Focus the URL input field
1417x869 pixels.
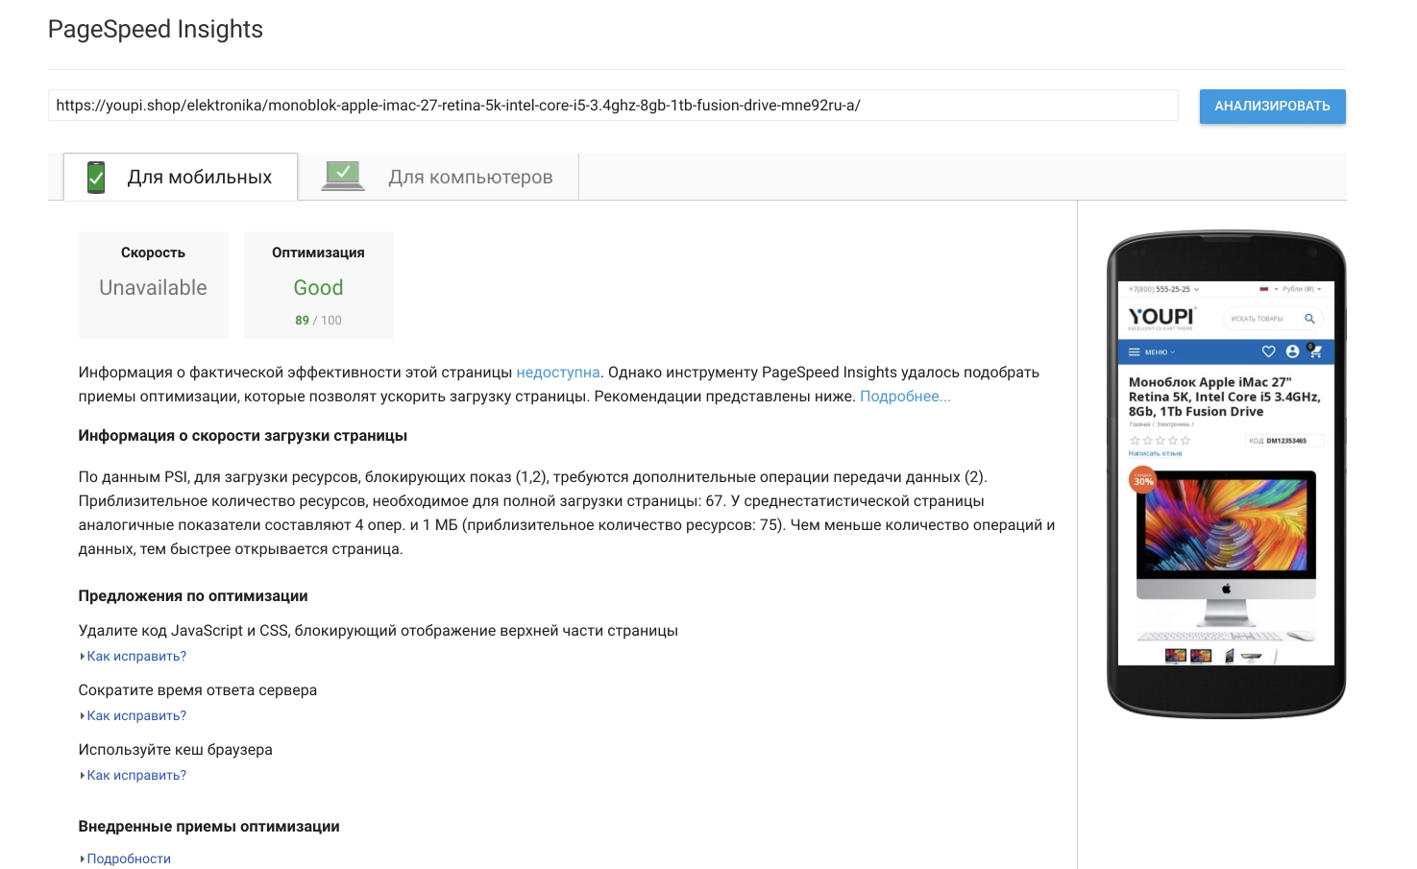point(613,106)
